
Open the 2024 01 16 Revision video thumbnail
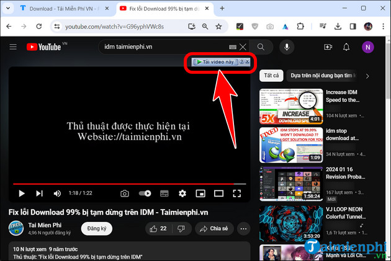[291, 184]
